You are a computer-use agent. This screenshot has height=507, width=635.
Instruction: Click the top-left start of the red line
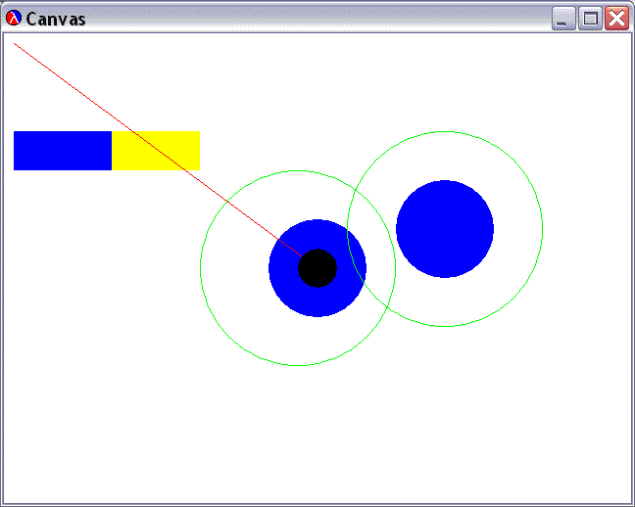15,43
